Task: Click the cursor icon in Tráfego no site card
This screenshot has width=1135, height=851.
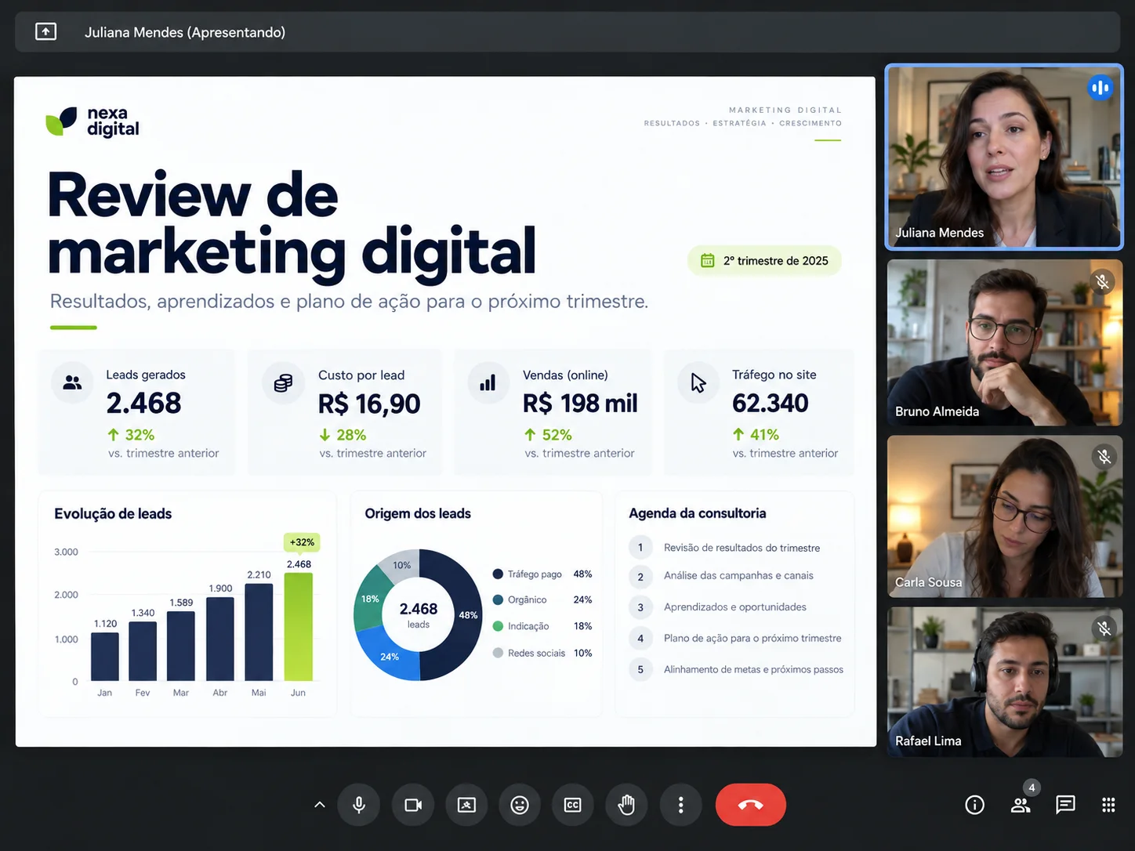Action: [x=698, y=382]
